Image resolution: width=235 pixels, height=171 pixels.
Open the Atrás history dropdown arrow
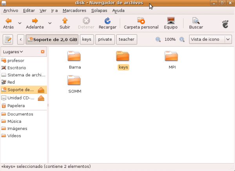19,23
